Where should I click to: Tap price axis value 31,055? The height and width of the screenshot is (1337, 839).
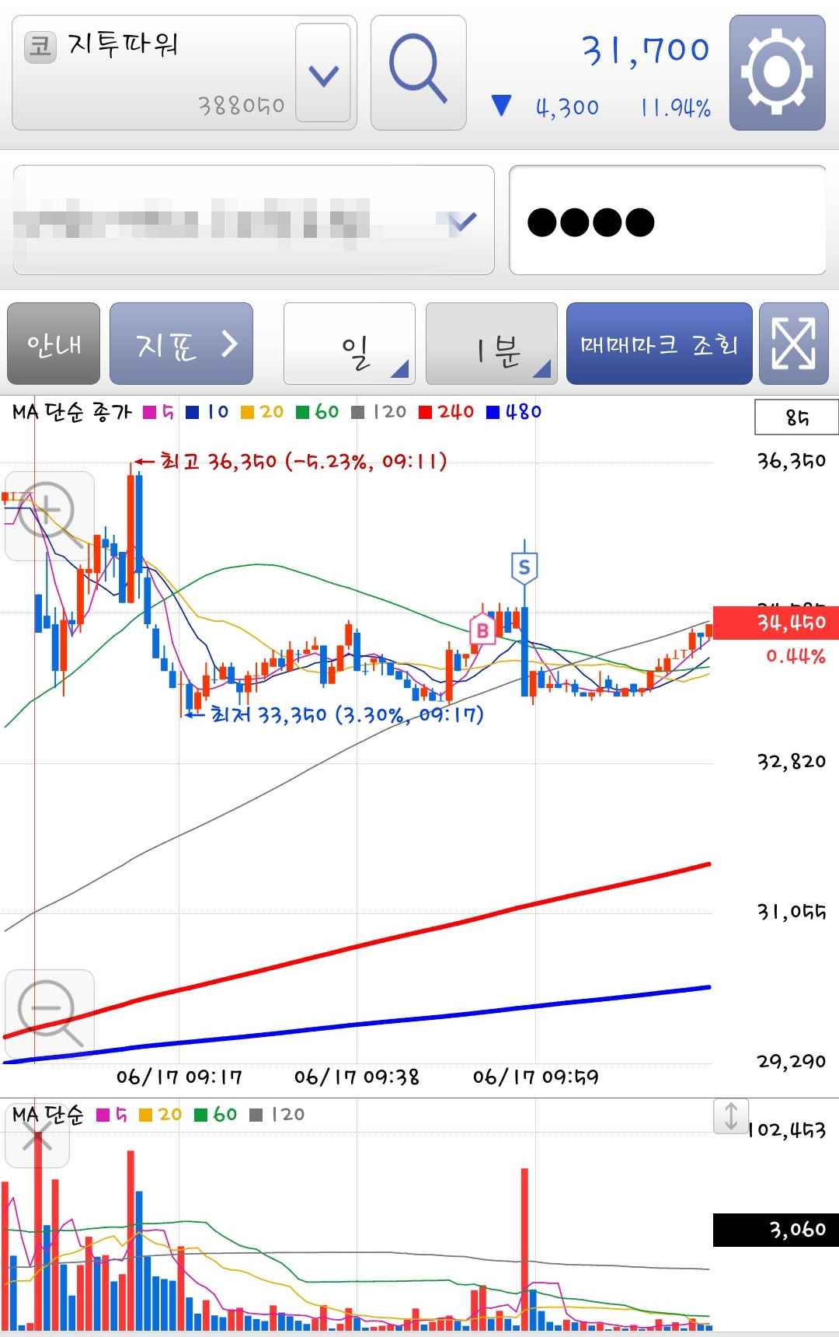[792, 911]
